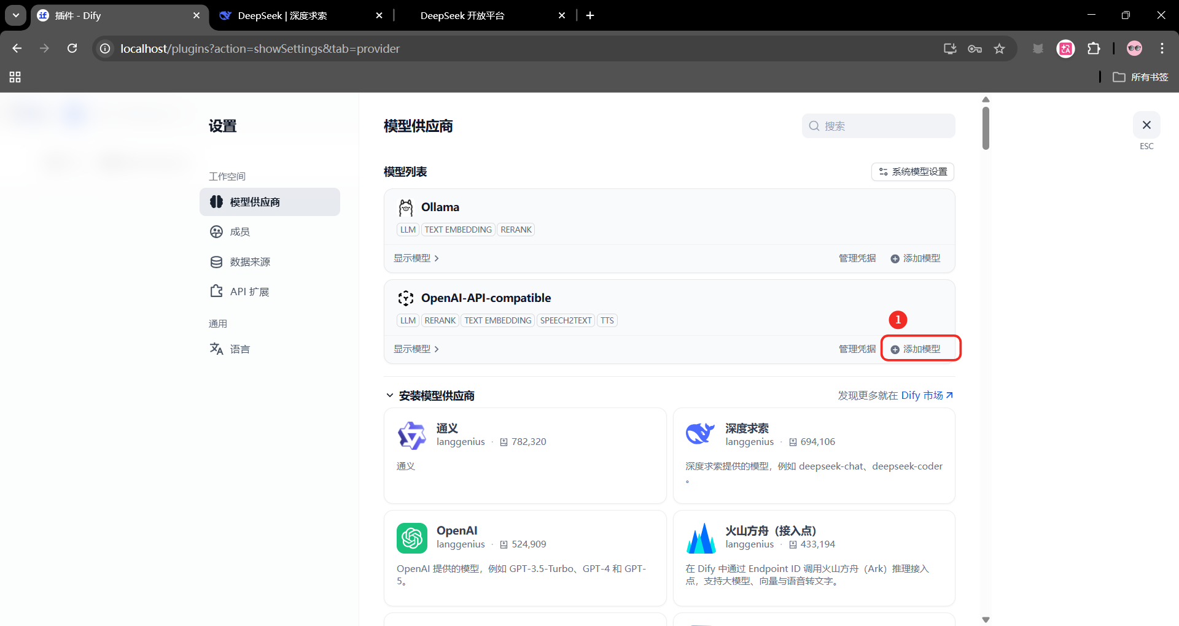The width and height of the screenshot is (1179, 626).
Task: Open the browser profile avatar
Action: coord(1135,48)
